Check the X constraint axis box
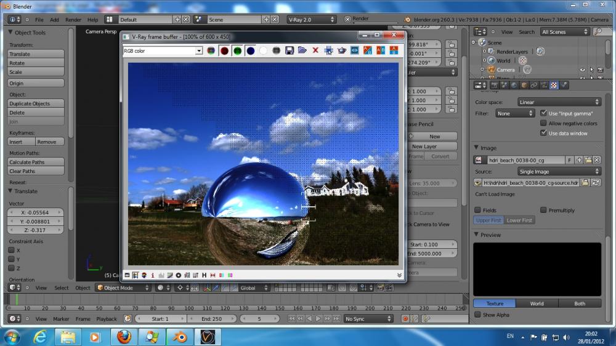 point(11,250)
